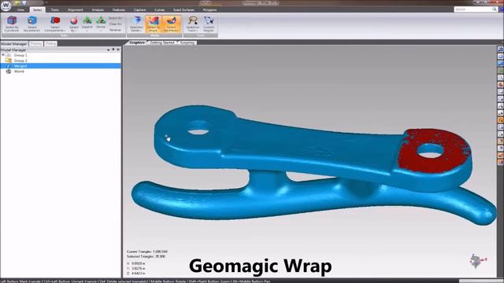Open the Select Components dropdown
504x283 pixels.
(x=55, y=24)
